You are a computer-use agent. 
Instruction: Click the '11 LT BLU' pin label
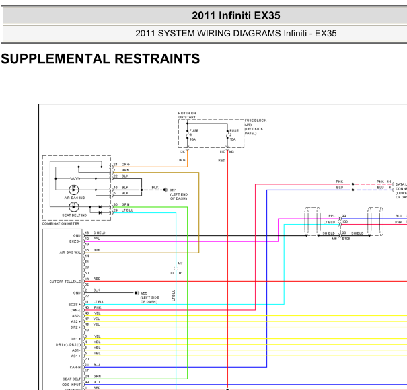point(95,302)
